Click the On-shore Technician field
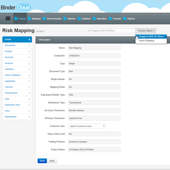 [94, 111]
